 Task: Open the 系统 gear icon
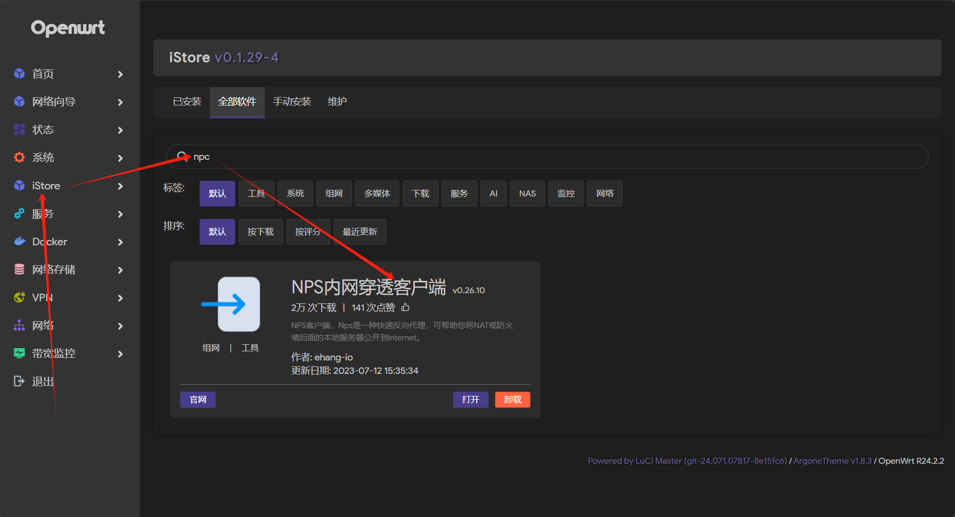point(19,158)
